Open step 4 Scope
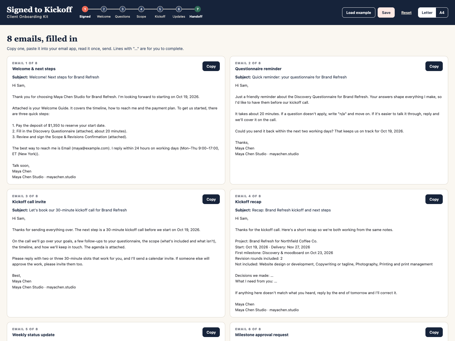The width and height of the screenshot is (455, 341). (x=141, y=12)
